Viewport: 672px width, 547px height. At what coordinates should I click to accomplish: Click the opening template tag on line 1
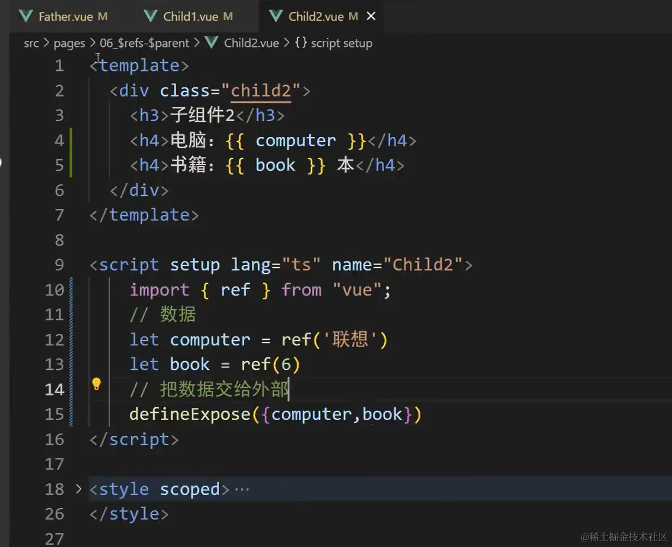coord(139,65)
